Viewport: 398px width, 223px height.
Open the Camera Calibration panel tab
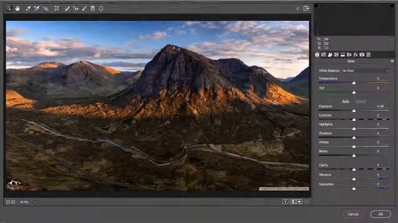[x=362, y=55]
